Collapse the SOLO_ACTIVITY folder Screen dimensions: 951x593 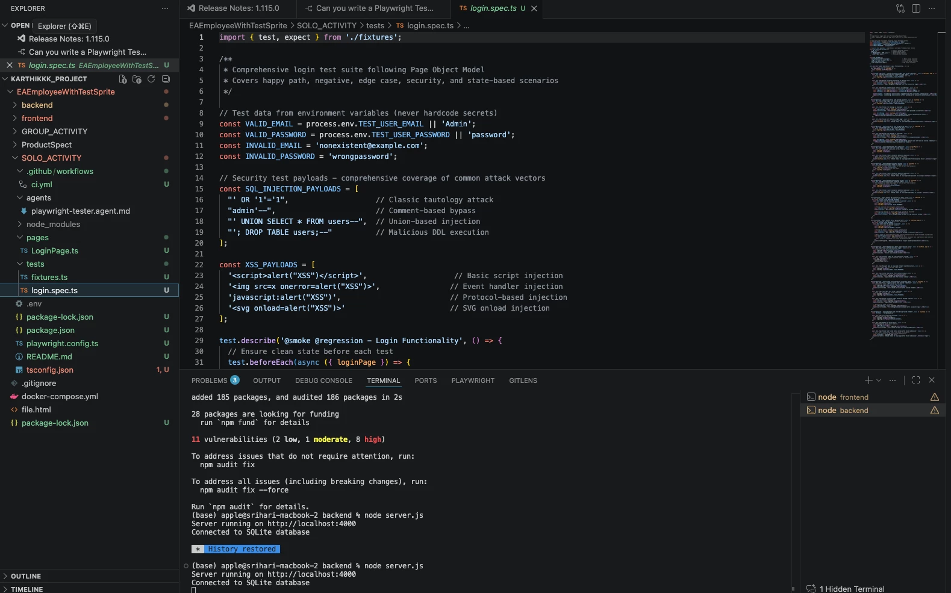click(x=51, y=158)
